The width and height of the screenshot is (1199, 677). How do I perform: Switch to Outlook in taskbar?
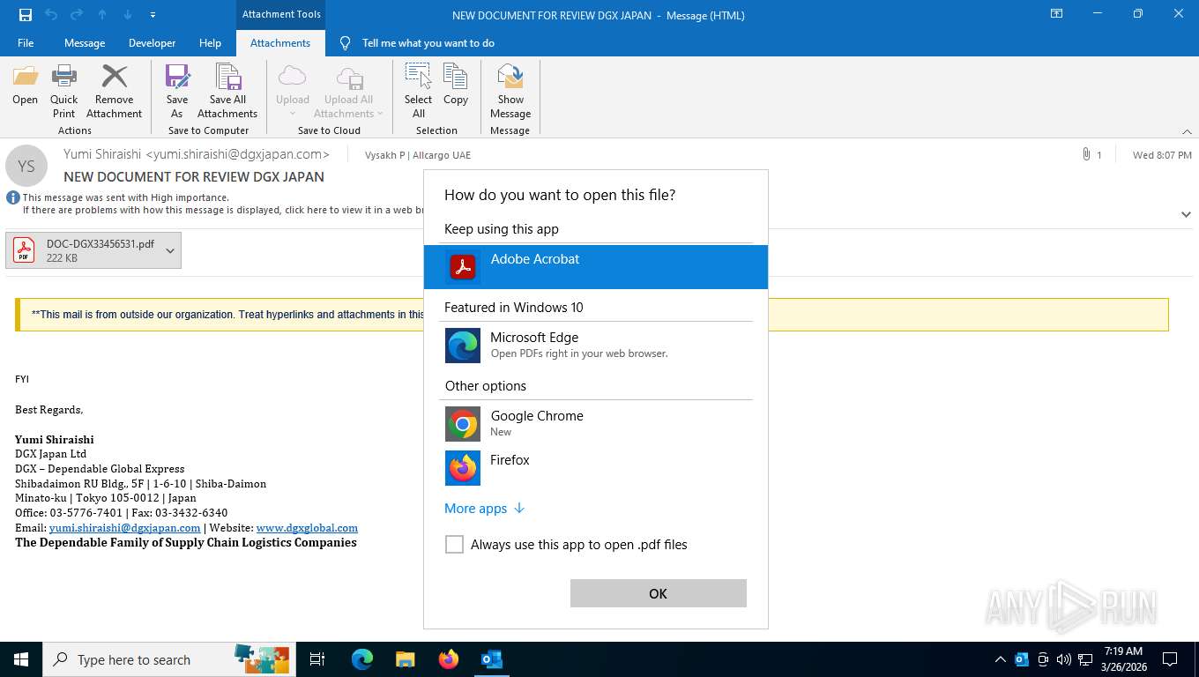click(491, 659)
